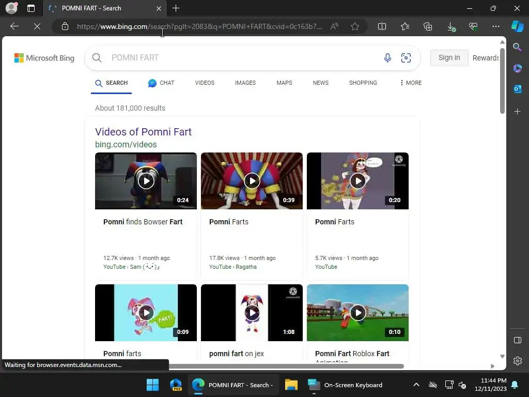Click the scroll-right arrow at page bottom
The width and height of the screenshot is (529, 397).
click(492, 367)
